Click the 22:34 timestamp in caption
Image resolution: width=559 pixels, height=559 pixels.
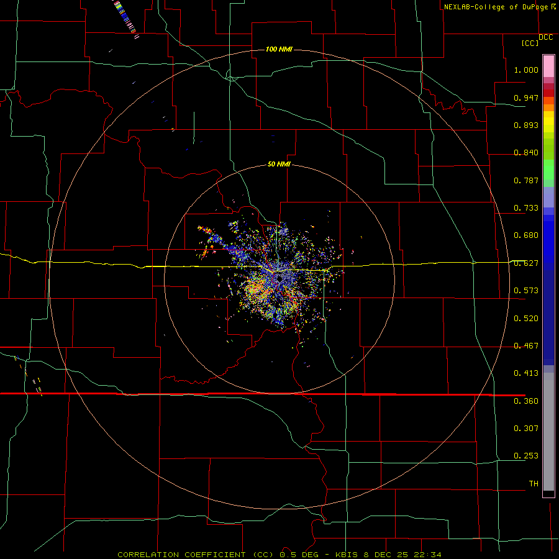click(427, 555)
